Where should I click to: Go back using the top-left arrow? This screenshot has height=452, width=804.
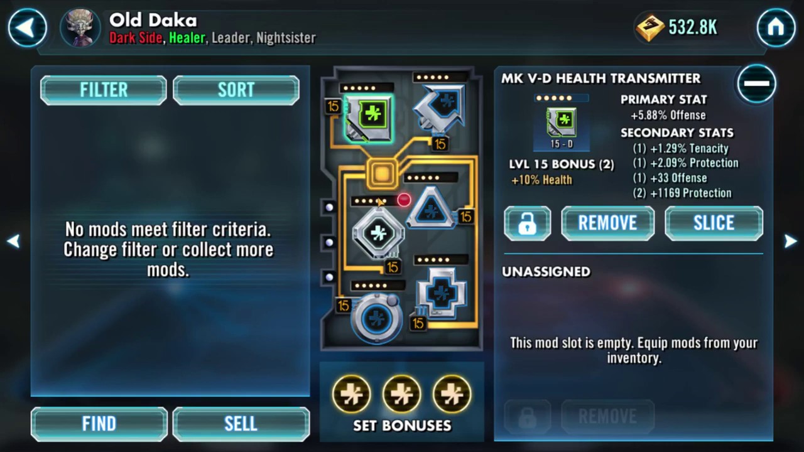click(x=27, y=28)
